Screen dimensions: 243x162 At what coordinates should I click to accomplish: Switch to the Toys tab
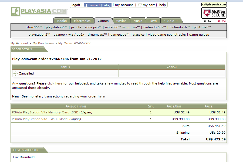tap(153, 21)
